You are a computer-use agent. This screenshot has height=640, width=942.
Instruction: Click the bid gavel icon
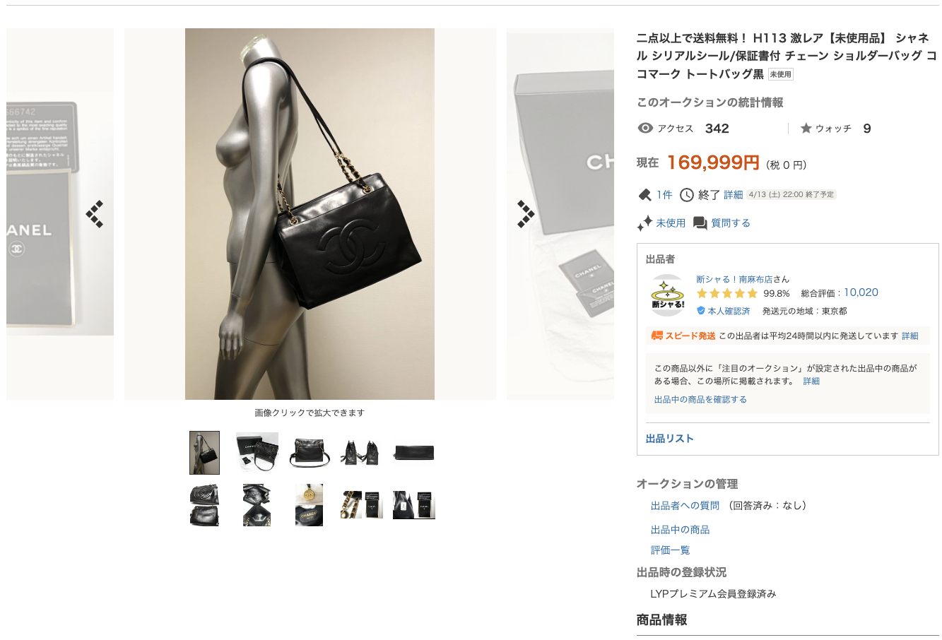coord(644,195)
